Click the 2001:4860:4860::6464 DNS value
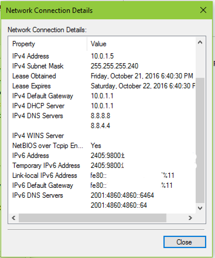The width and height of the screenshot is (215, 258). click(x=122, y=195)
